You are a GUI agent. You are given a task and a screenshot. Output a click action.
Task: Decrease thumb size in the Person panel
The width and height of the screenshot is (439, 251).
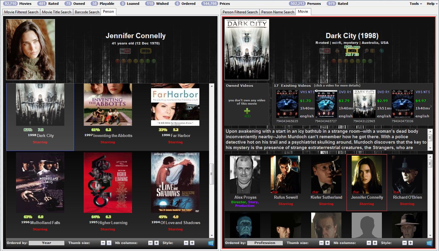[x=103, y=243]
